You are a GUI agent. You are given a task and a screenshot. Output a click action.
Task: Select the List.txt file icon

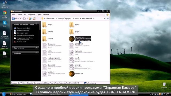(45, 53)
